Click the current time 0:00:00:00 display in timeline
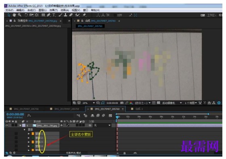Screen dimensions: 226x159 pyautogui.click(x=15, y=114)
